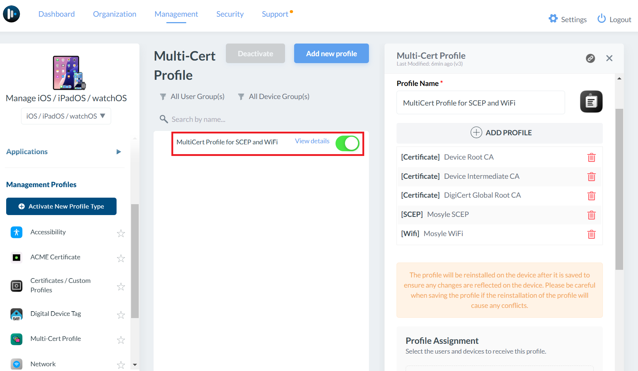Screen dimensions: 638x371
Task: Click Activate New Profile Type button
Action: tap(61, 206)
